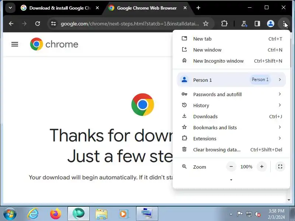Launch Internet Explorer from taskbar
The height and width of the screenshot is (221, 295).
tap(33, 214)
